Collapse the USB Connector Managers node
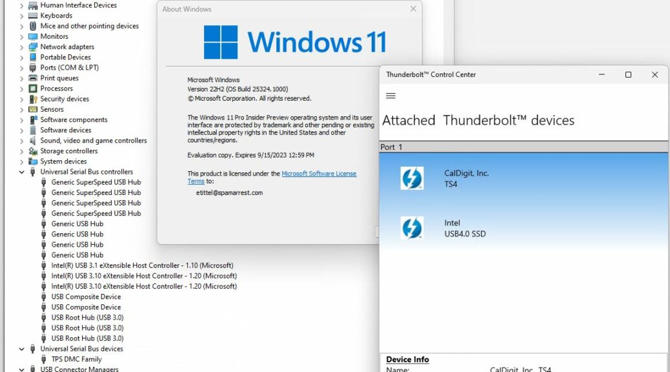The height and width of the screenshot is (372, 670). point(21,369)
